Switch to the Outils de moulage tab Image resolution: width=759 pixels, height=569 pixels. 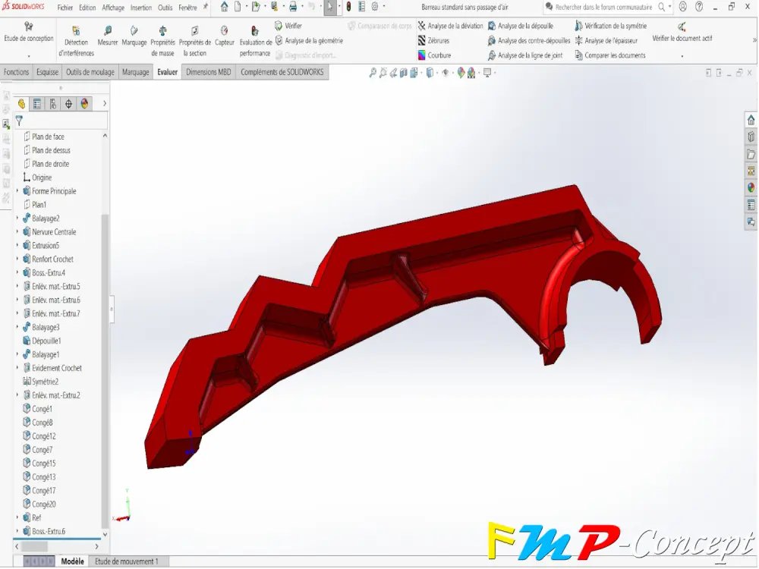[x=90, y=72]
